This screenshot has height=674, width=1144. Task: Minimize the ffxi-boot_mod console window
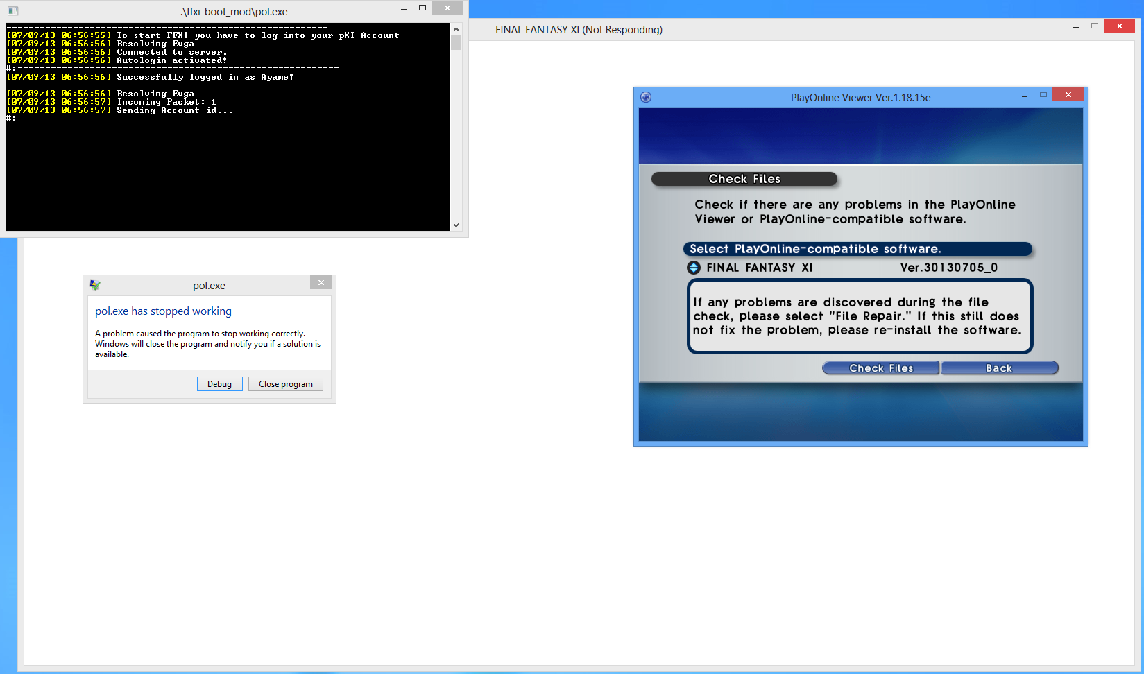click(404, 9)
